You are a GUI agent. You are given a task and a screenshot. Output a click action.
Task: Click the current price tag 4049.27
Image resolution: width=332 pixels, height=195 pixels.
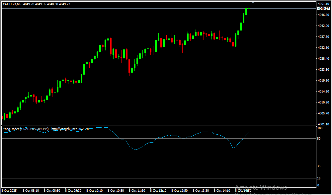coord(323,9)
